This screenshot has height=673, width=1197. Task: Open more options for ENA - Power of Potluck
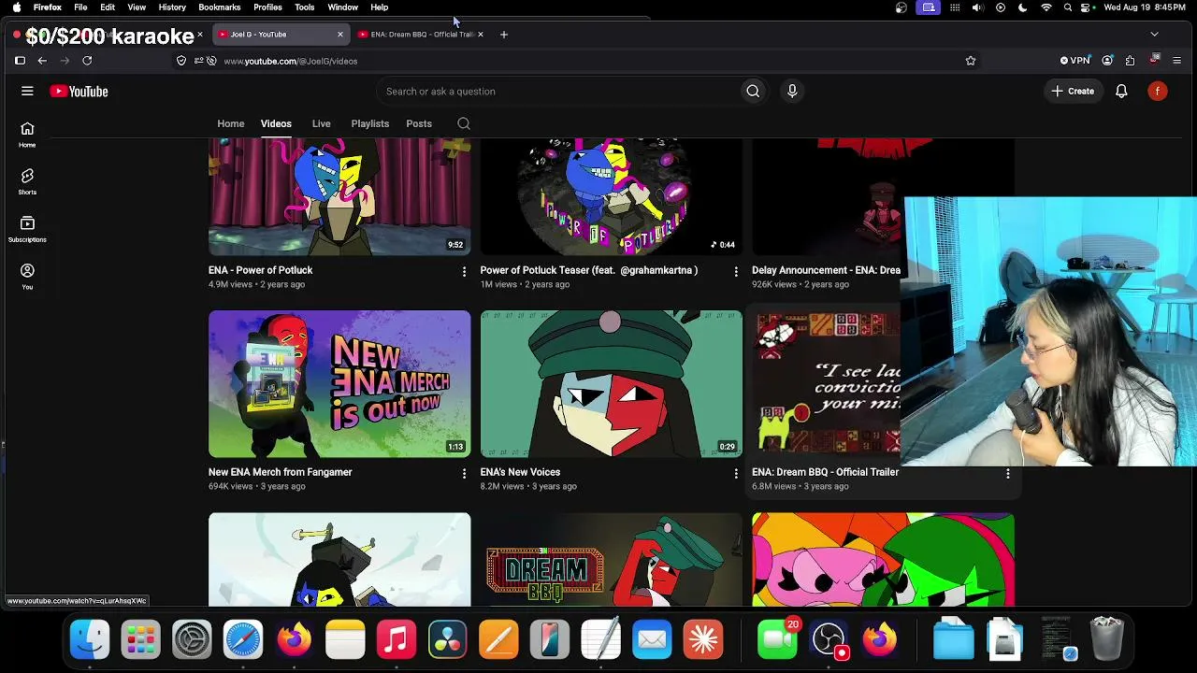(x=464, y=271)
